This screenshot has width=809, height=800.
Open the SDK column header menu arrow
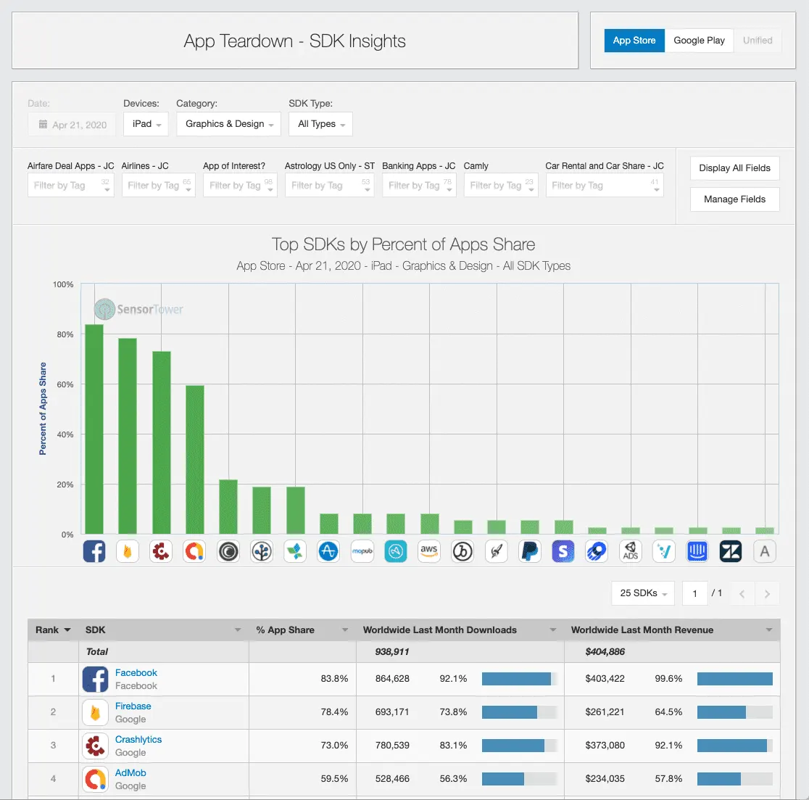click(238, 630)
